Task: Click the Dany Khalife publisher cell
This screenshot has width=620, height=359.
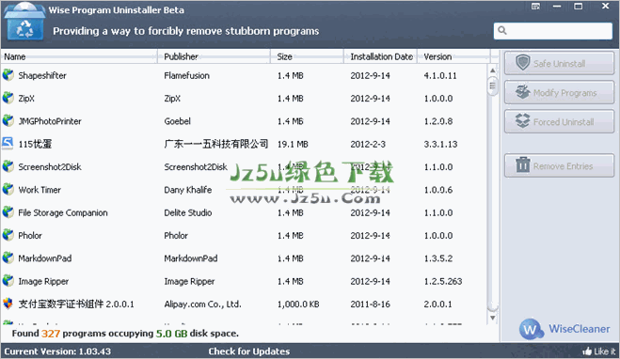Action: pos(188,190)
